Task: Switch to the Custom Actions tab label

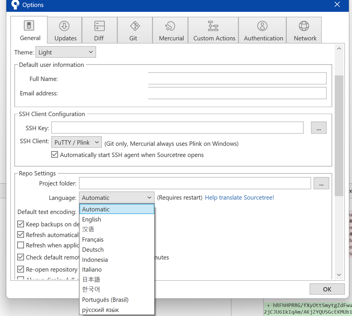Action: (x=214, y=38)
